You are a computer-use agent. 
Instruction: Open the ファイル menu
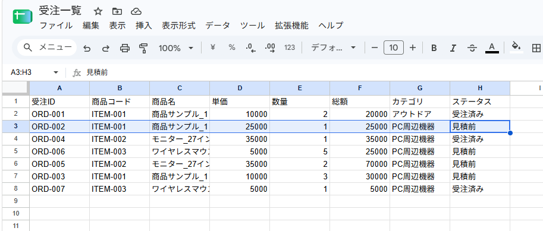pos(57,26)
